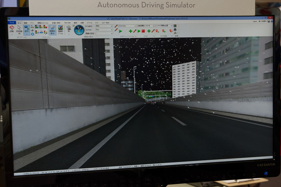Open the script/animation group dialog launcher
The height and width of the screenshot is (187, 281).
[x=136, y=36]
